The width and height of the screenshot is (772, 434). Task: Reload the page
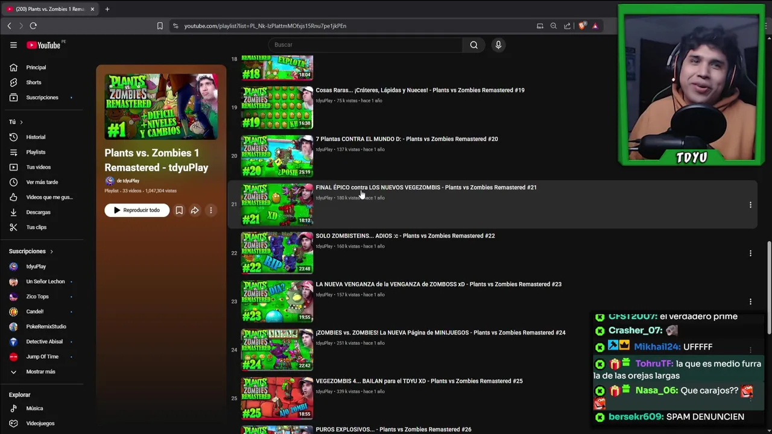point(33,26)
